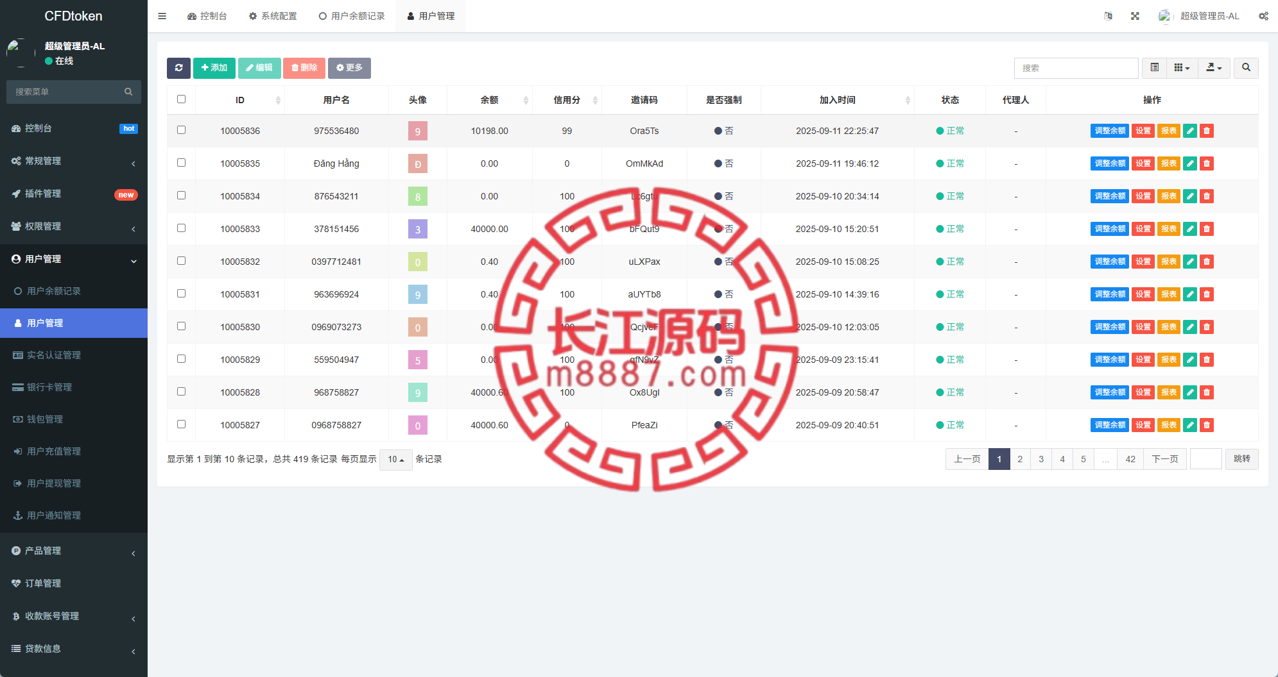Click the 更多 toolbar button
This screenshot has width=1278, height=677.
[x=349, y=68]
